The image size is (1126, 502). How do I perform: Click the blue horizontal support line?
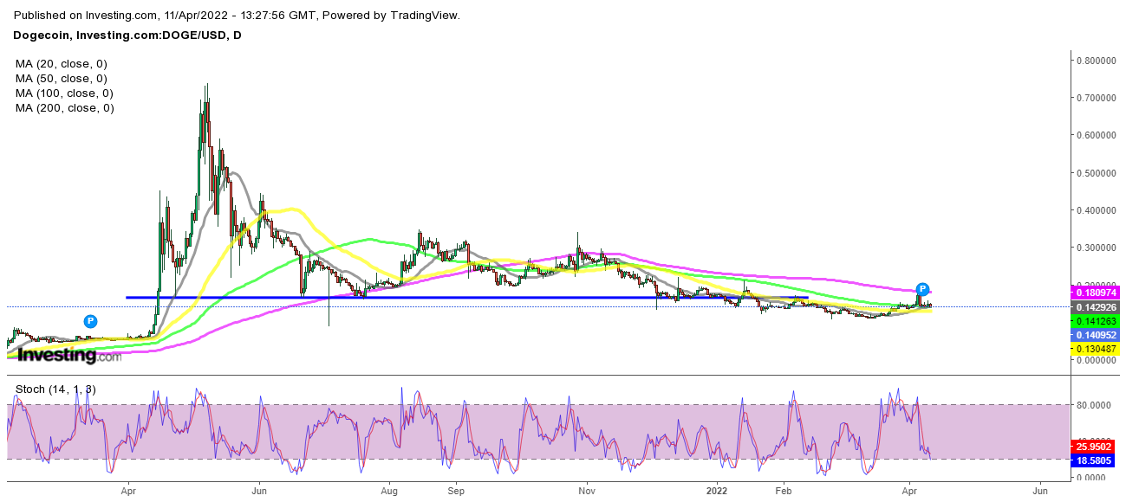tap(468, 298)
